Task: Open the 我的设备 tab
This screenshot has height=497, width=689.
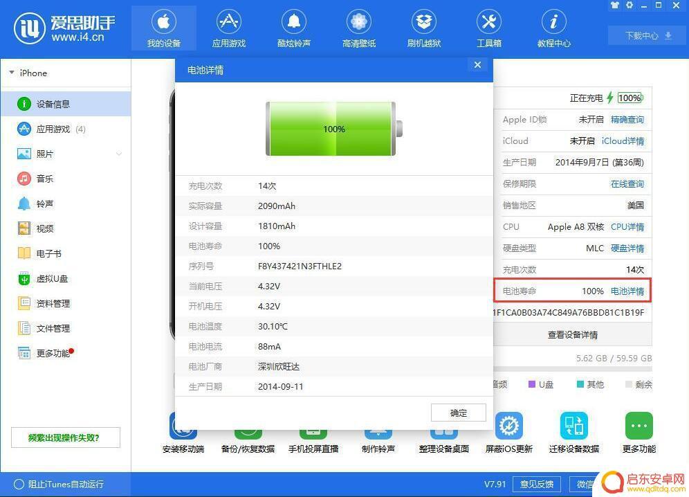Action: point(163,28)
